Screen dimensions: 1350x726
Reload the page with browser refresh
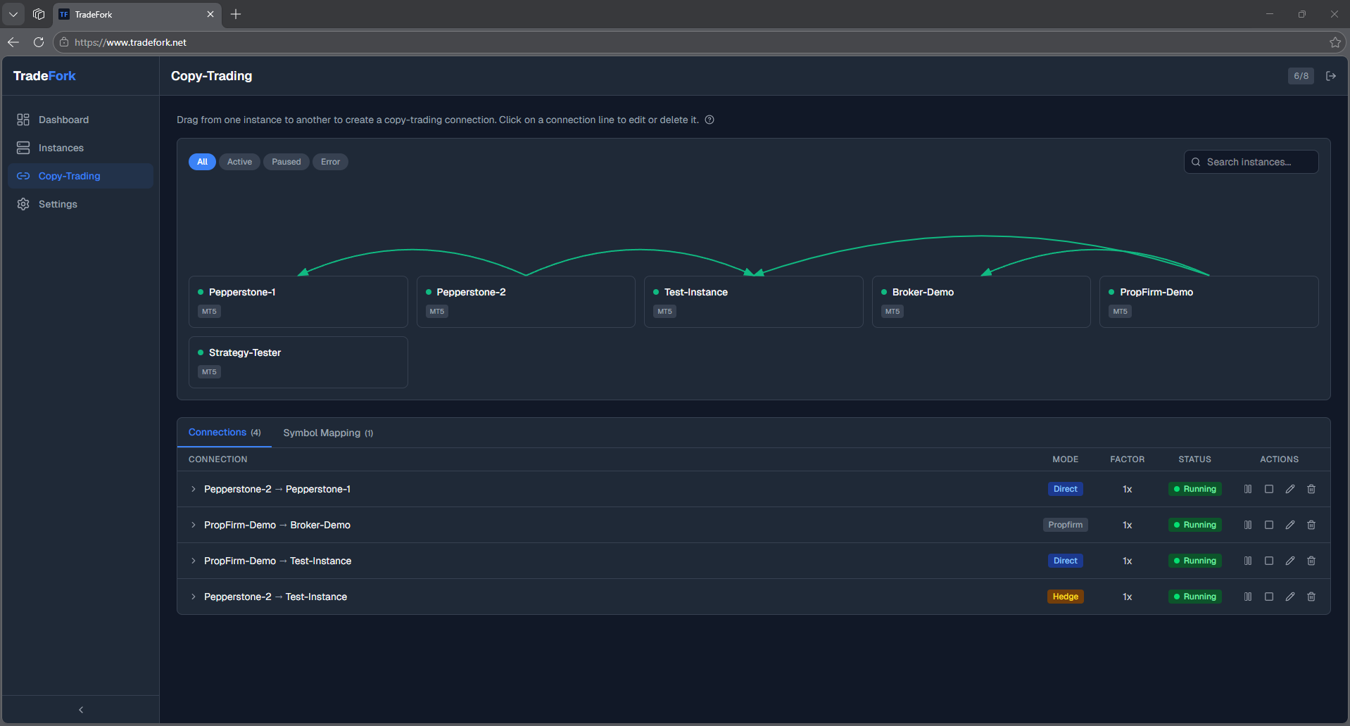tap(39, 42)
